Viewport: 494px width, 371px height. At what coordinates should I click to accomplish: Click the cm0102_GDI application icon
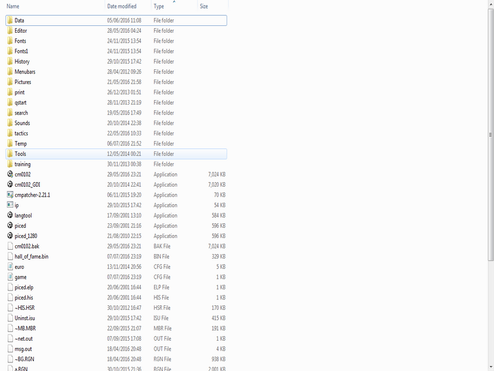coord(10,184)
